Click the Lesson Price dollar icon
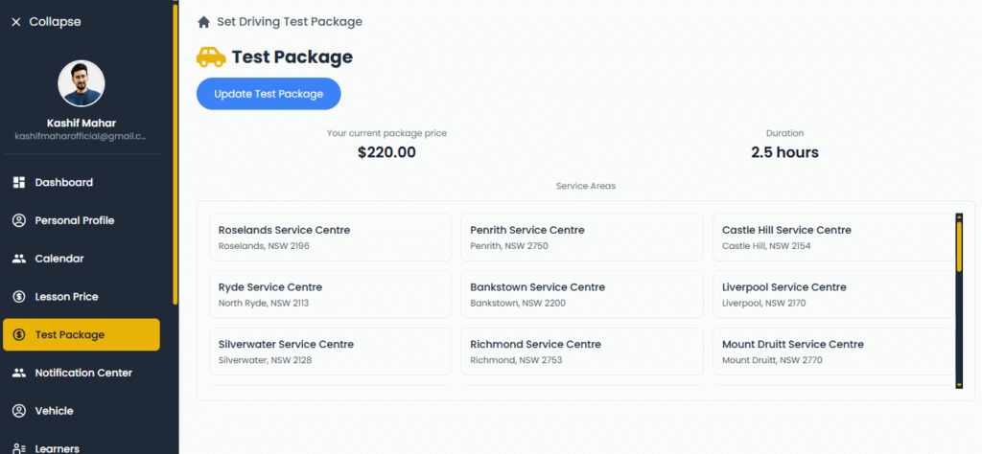 [18, 297]
